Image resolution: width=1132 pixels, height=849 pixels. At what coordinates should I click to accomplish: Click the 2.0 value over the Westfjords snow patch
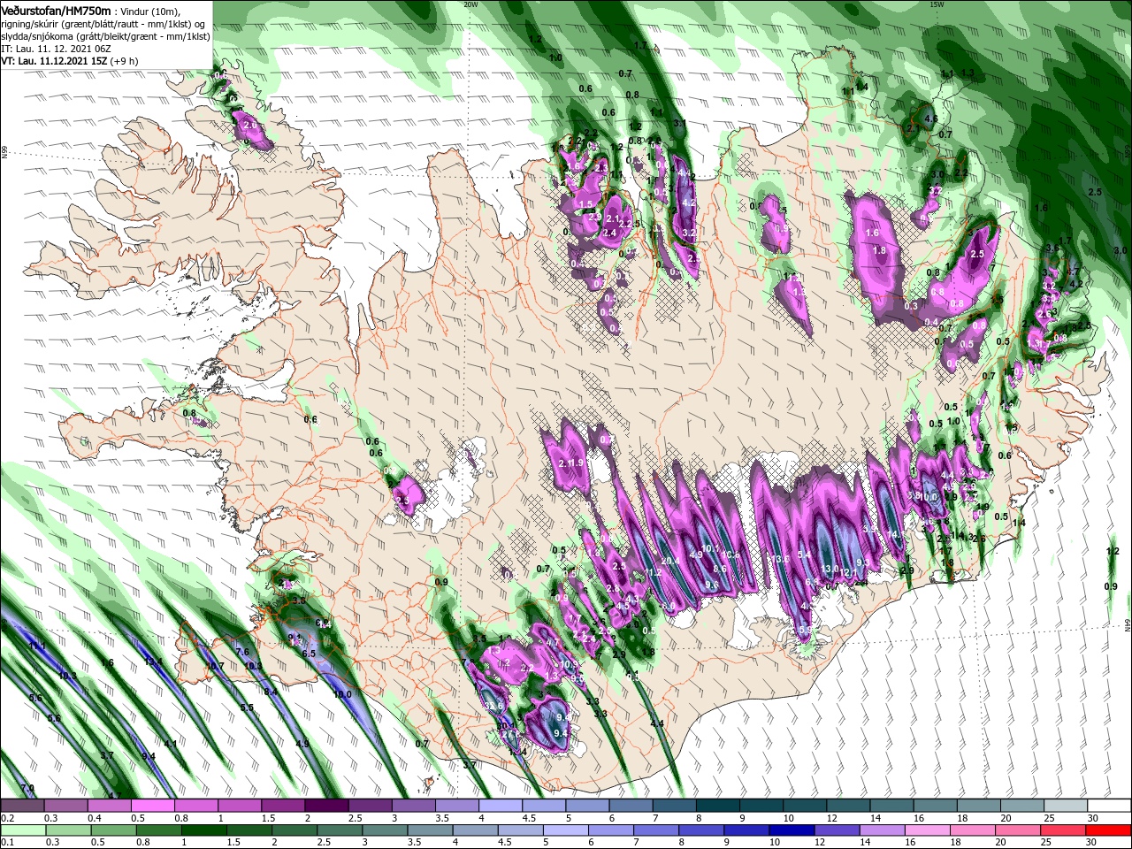249,126
